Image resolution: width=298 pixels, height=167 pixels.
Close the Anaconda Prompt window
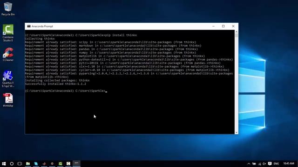(x=233, y=26)
